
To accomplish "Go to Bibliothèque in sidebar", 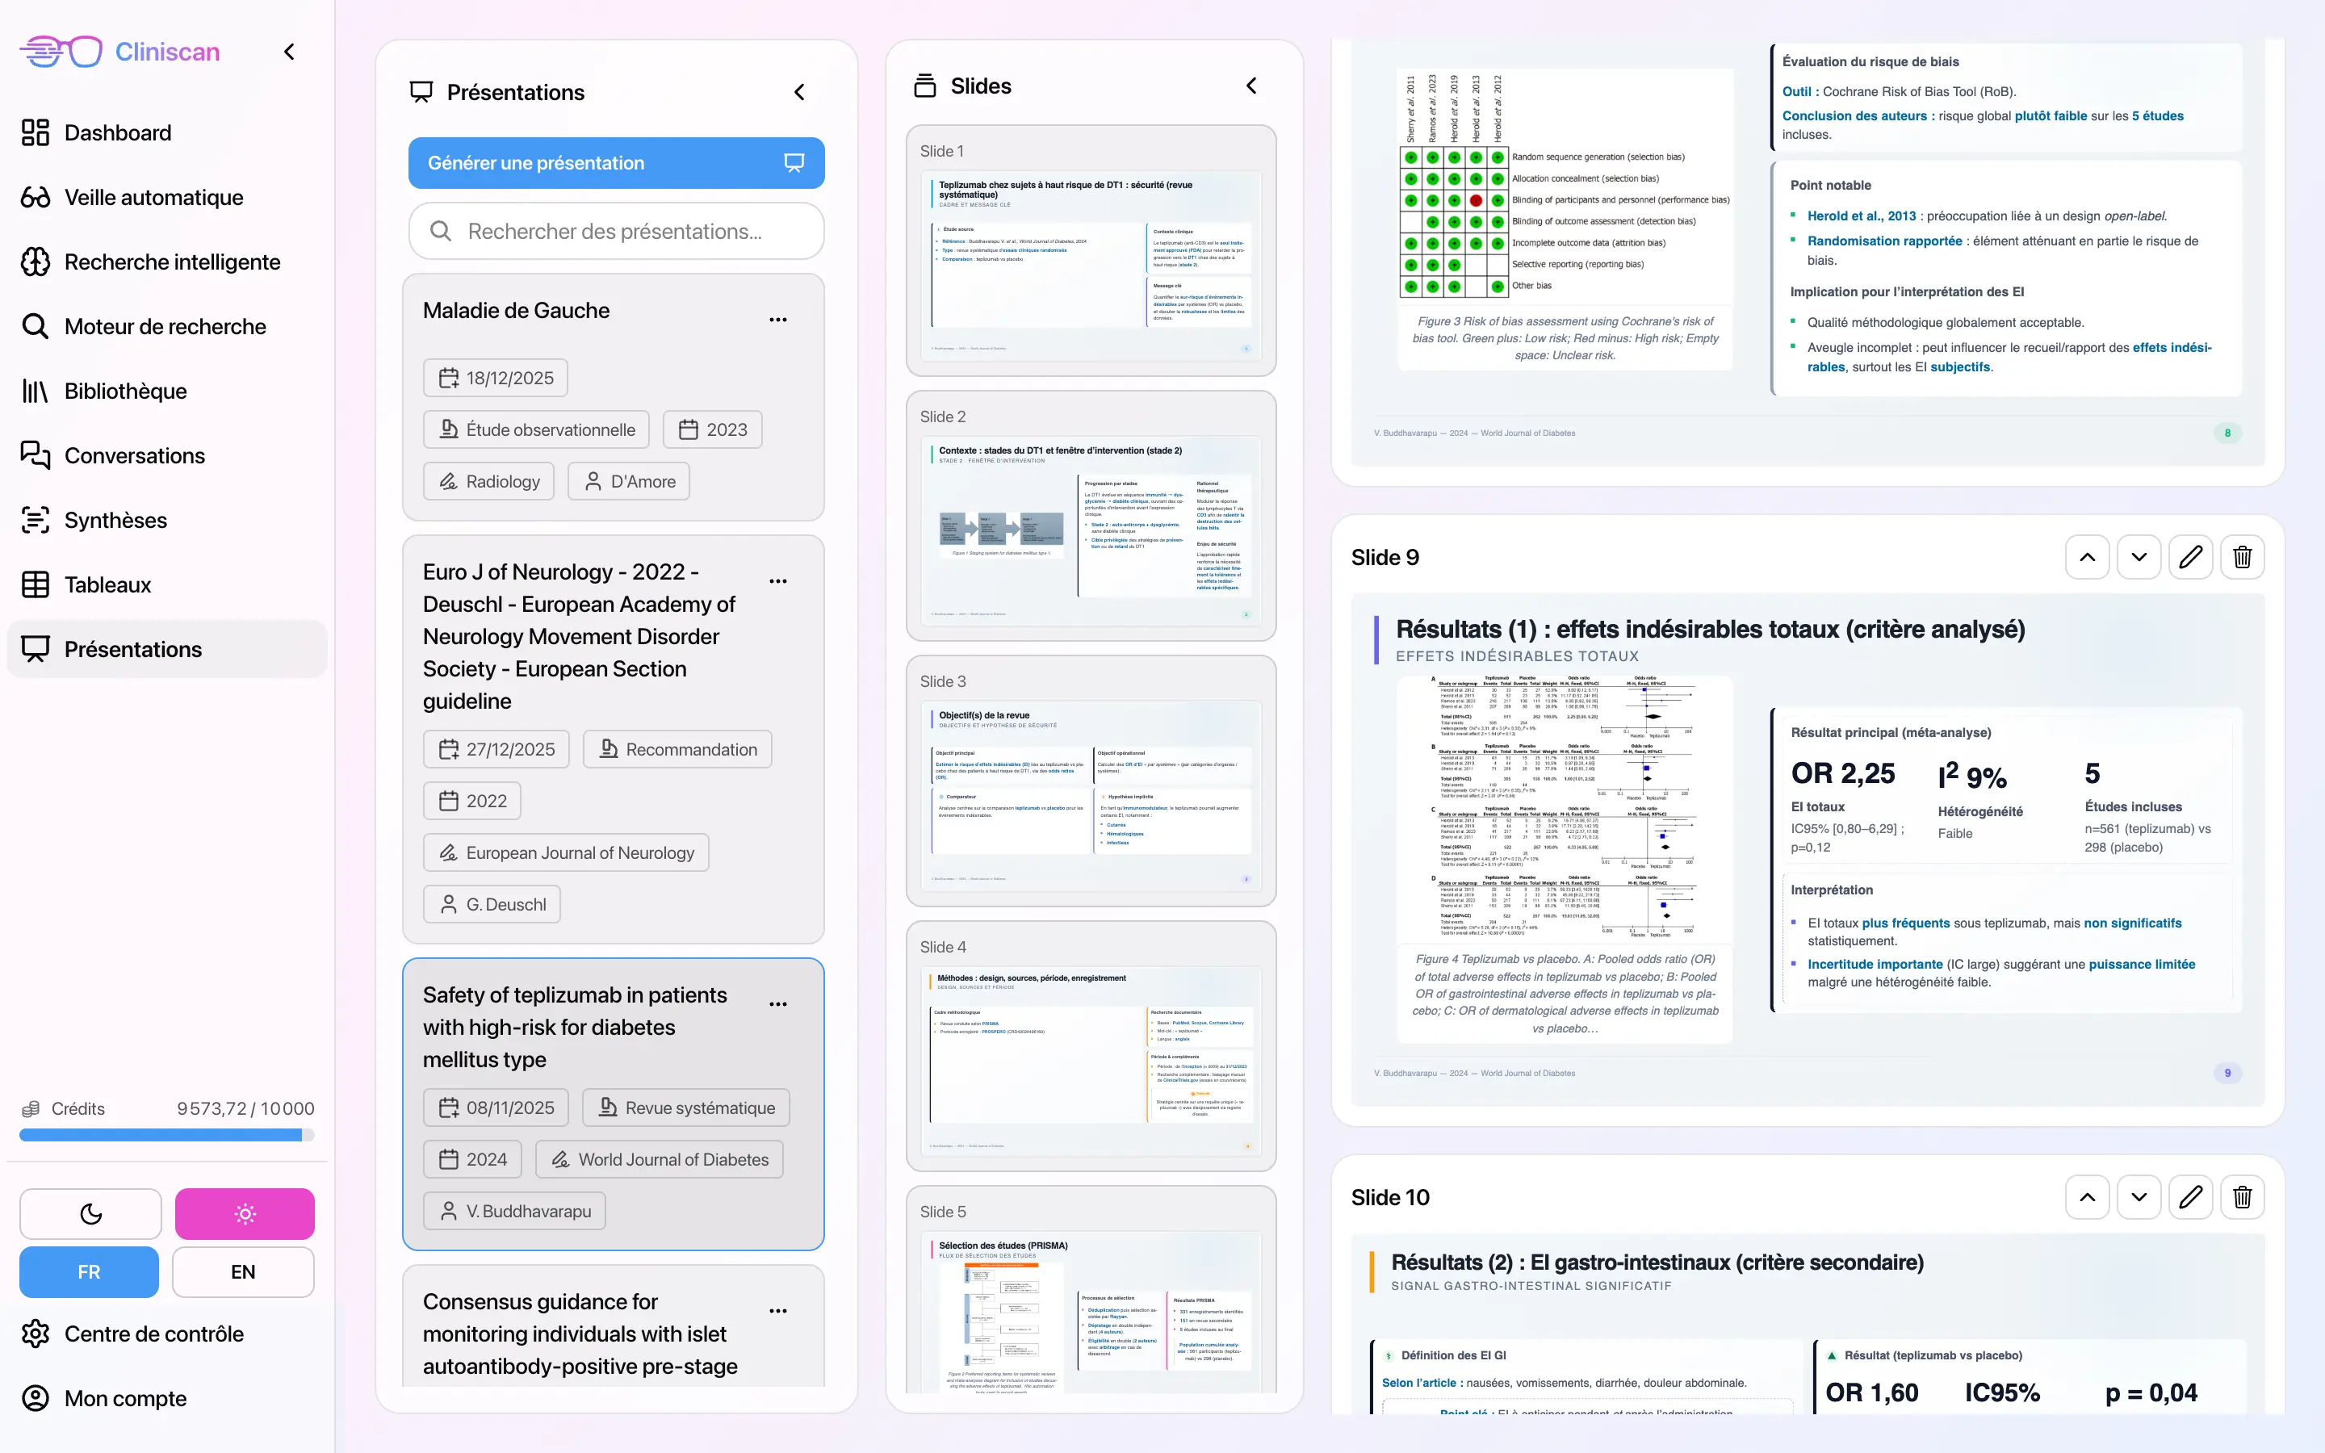I will coord(125,392).
